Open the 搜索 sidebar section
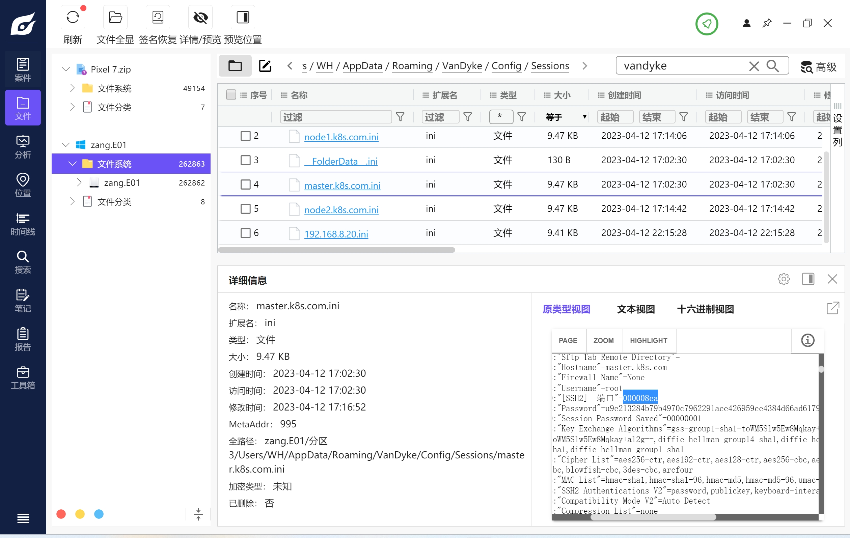Screen dimensions: 850x538 [23, 261]
